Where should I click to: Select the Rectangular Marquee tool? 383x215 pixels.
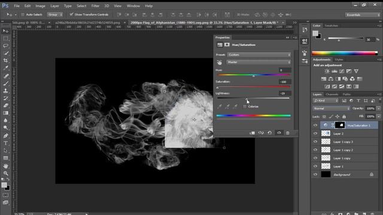pyautogui.click(x=5, y=38)
